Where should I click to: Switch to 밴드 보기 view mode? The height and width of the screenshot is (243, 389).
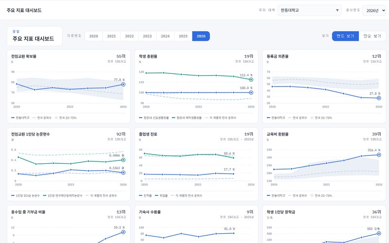click(x=345, y=36)
